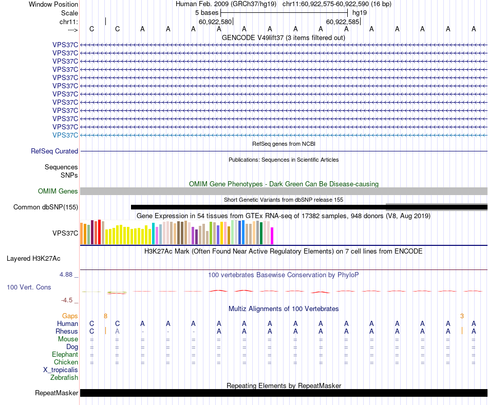Select the Mouse alignment row label
The height and width of the screenshot is (405, 488).
point(68,339)
